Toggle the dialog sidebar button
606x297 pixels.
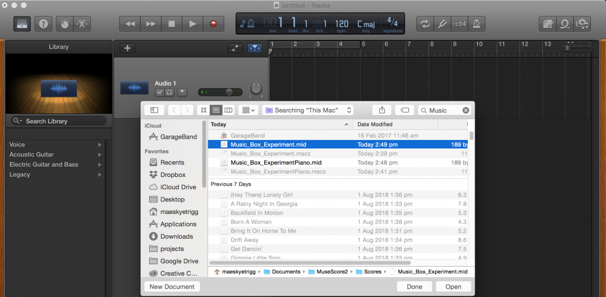pyautogui.click(x=154, y=110)
